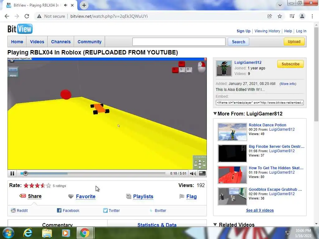Open the Home tab
319x239 pixels.
click(x=17, y=42)
